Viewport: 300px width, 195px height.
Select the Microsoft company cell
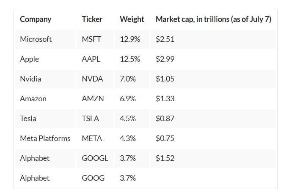click(x=36, y=39)
